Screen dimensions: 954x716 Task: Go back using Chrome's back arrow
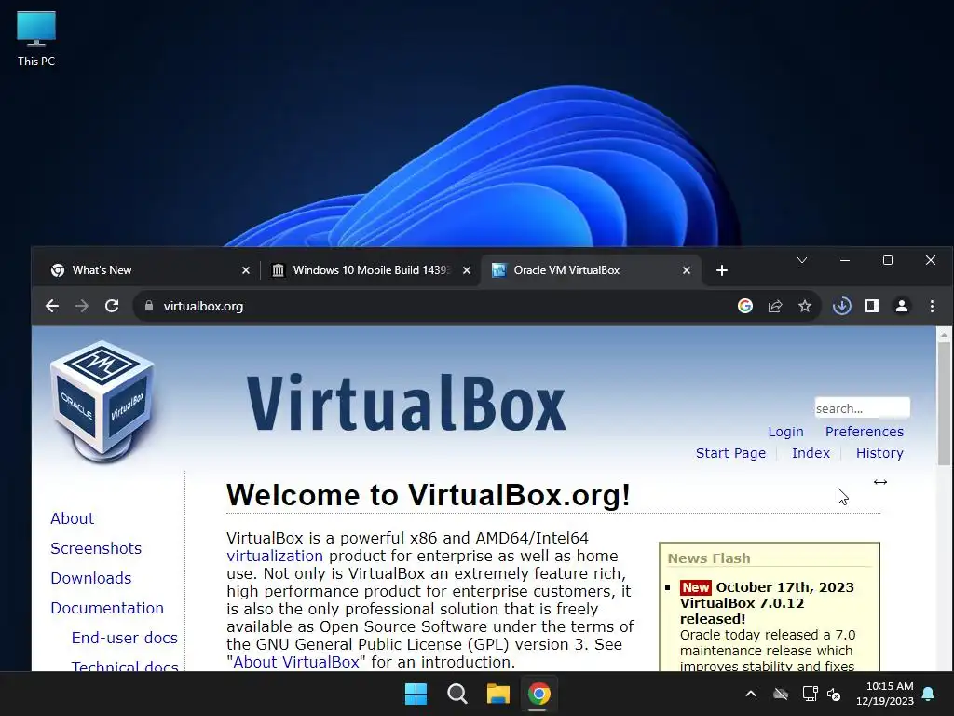(x=52, y=306)
